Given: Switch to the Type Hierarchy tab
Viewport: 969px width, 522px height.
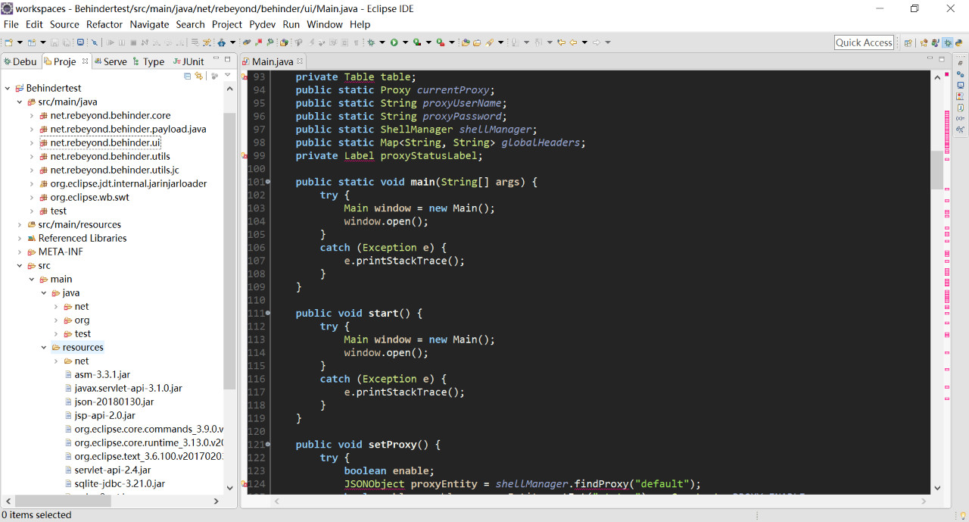Looking at the screenshot, I should [148, 61].
